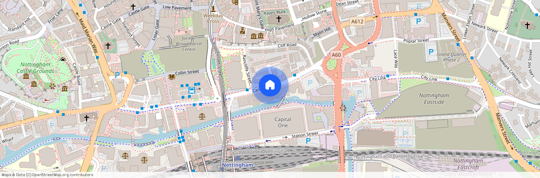The height and width of the screenshot is (178, 540).
Task: Click the A612 road shield
Action: (x=357, y=21)
